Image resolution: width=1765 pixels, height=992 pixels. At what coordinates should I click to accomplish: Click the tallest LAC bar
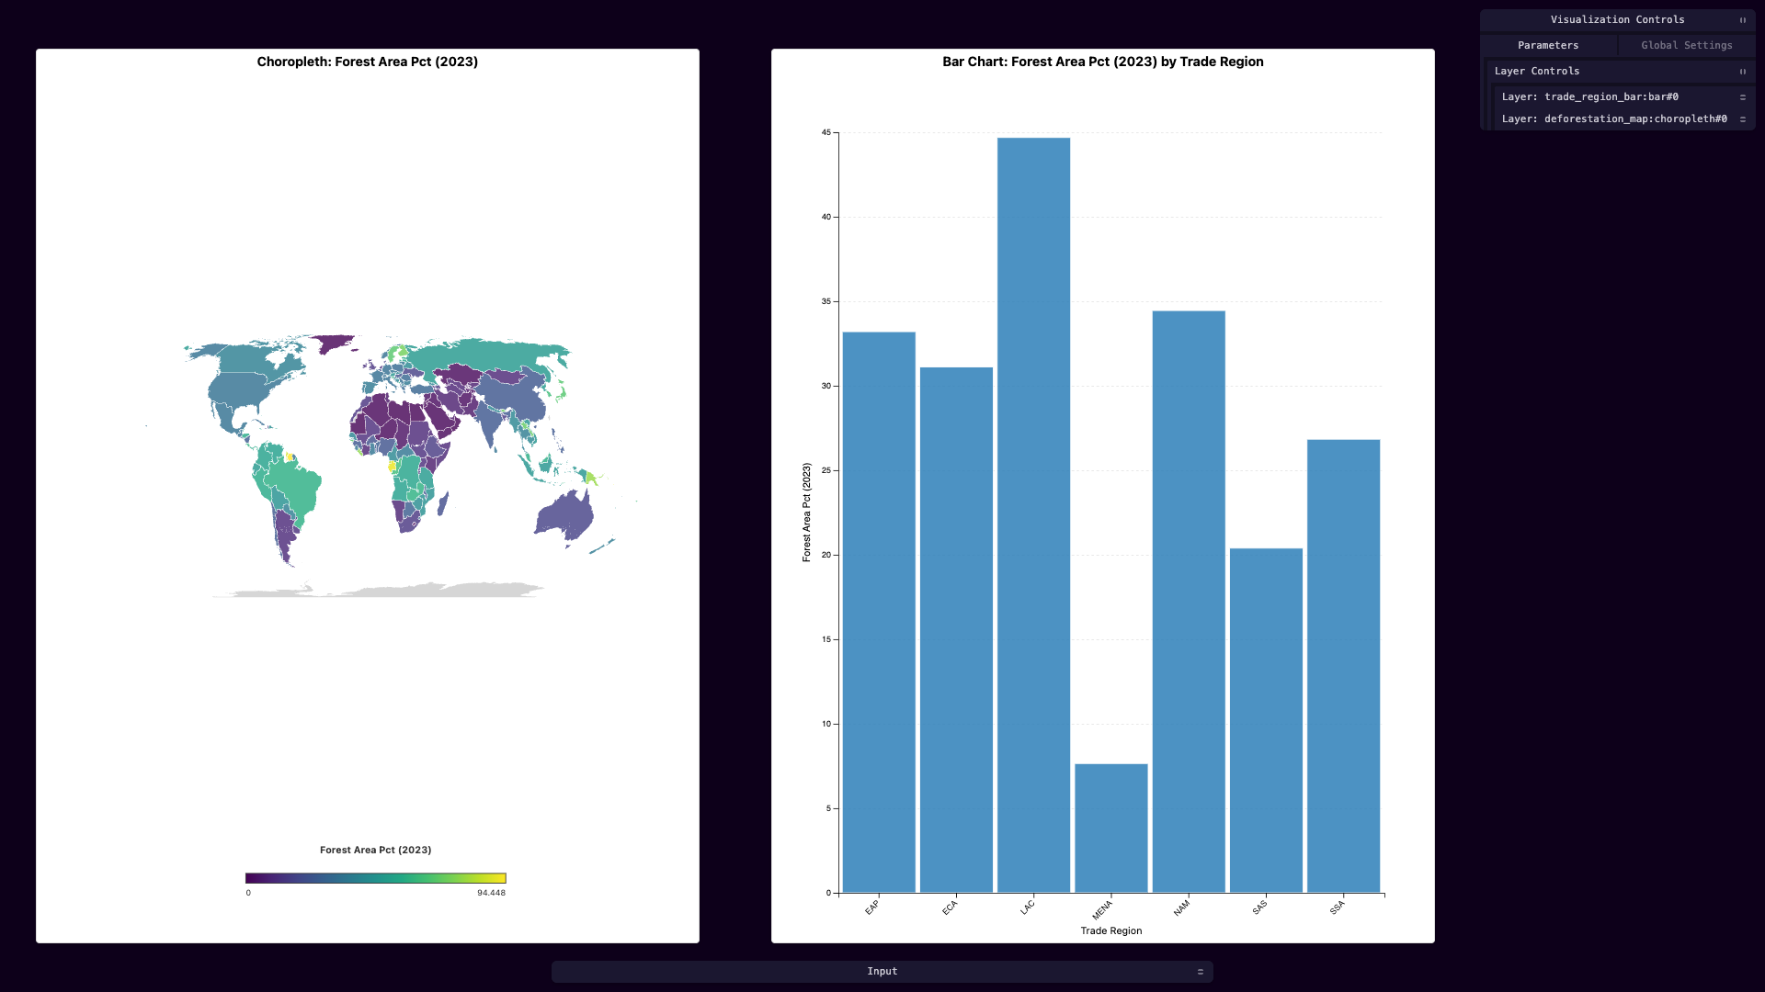tap(1033, 515)
